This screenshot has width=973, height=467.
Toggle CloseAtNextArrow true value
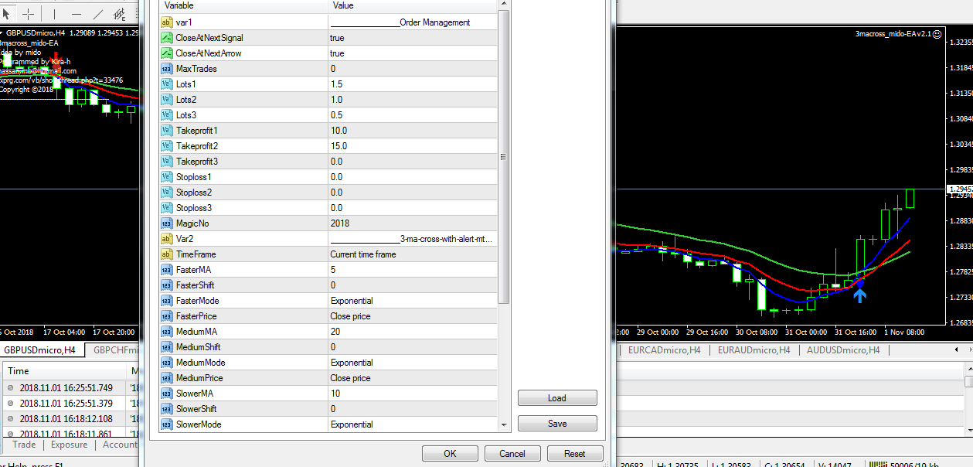(413, 53)
